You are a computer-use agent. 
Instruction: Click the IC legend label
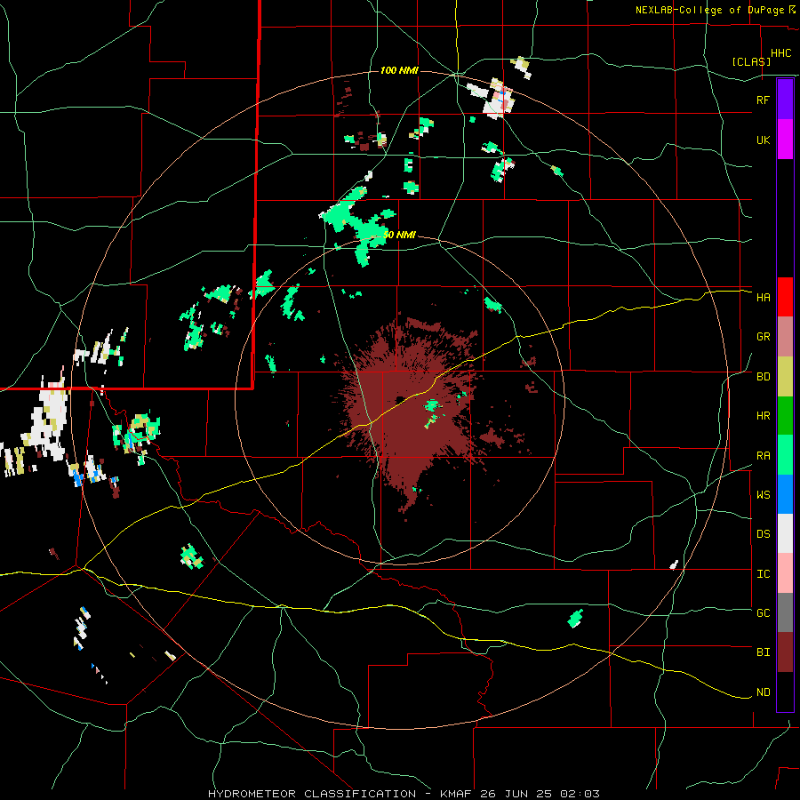click(x=763, y=574)
